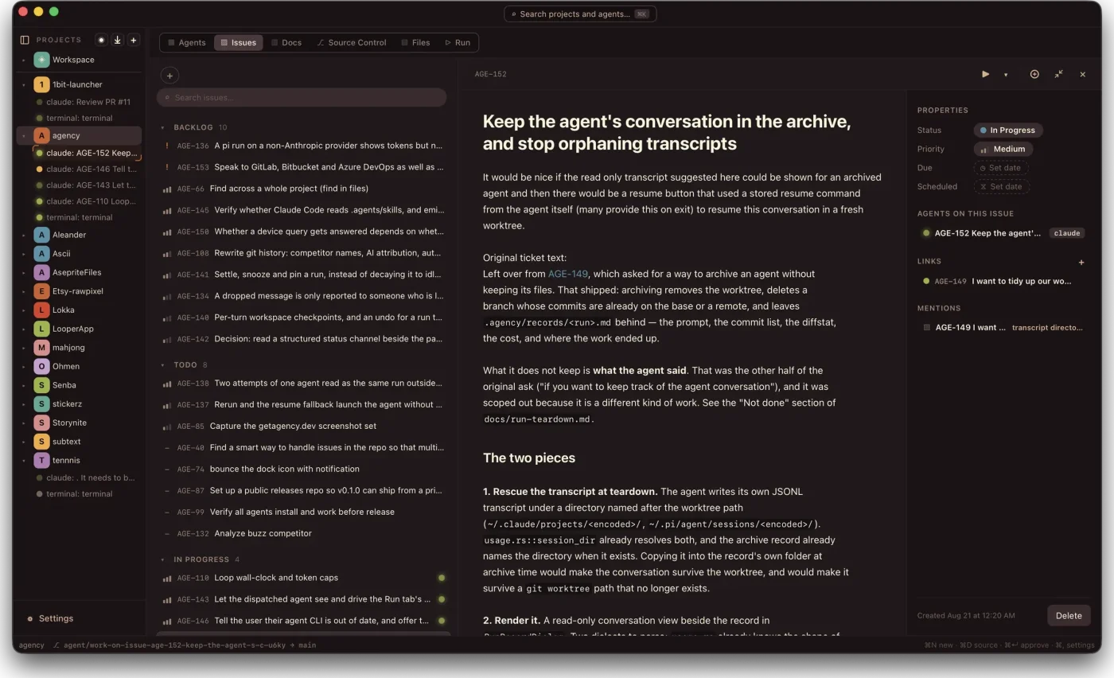This screenshot has height=678, width=1114.
Task: Click the green status dot on AGE-110 issue row
Action: 442,578
